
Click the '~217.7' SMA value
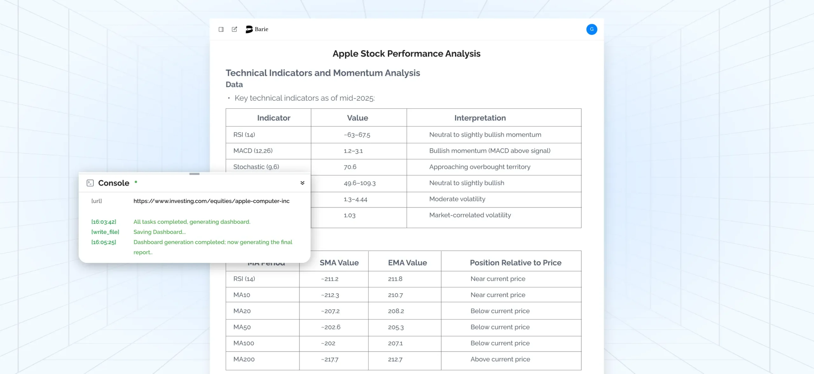(329, 360)
